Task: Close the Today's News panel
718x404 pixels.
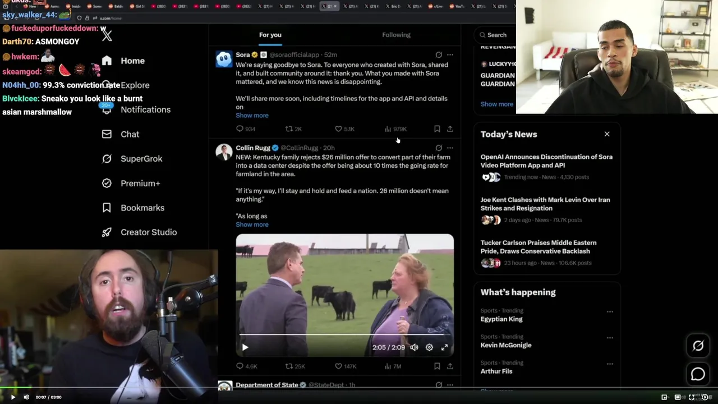Action: pyautogui.click(x=607, y=134)
